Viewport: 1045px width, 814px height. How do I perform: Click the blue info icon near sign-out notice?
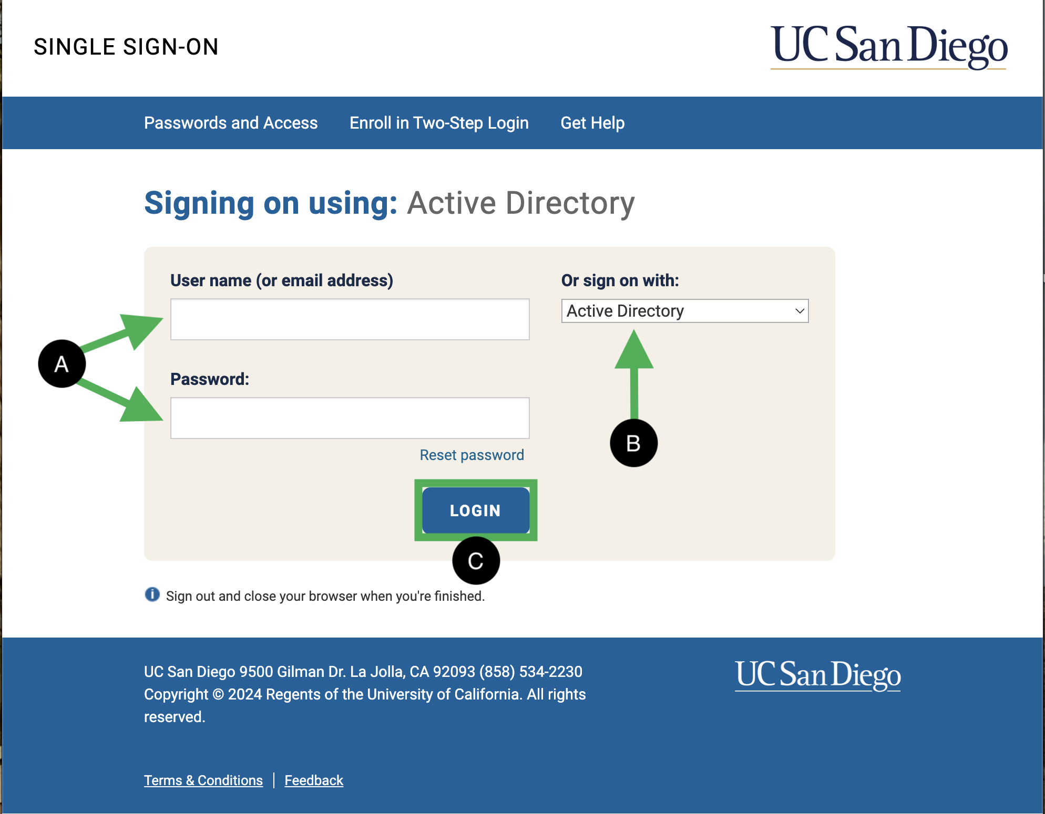[x=152, y=594]
